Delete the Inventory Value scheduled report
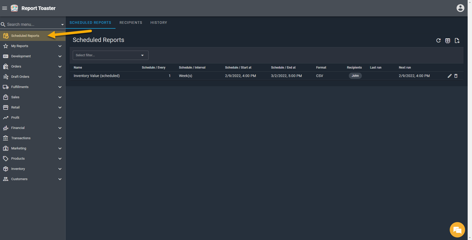This screenshot has width=472, height=240. [x=456, y=76]
